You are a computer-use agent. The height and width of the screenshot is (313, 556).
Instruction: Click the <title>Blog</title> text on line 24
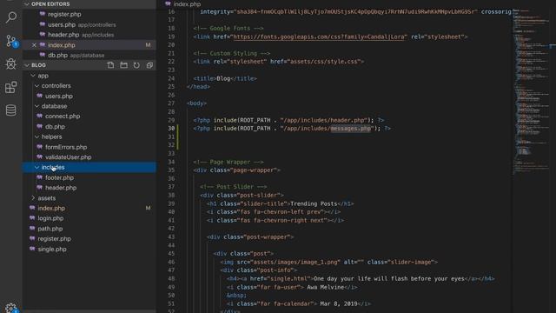(x=225, y=78)
